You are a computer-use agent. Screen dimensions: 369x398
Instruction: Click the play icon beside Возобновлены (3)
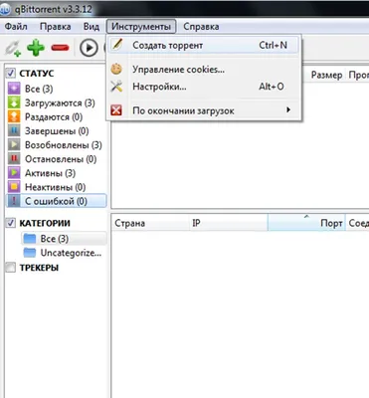coord(14,145)
